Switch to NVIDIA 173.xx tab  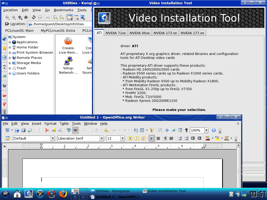[x=165, y=33]
